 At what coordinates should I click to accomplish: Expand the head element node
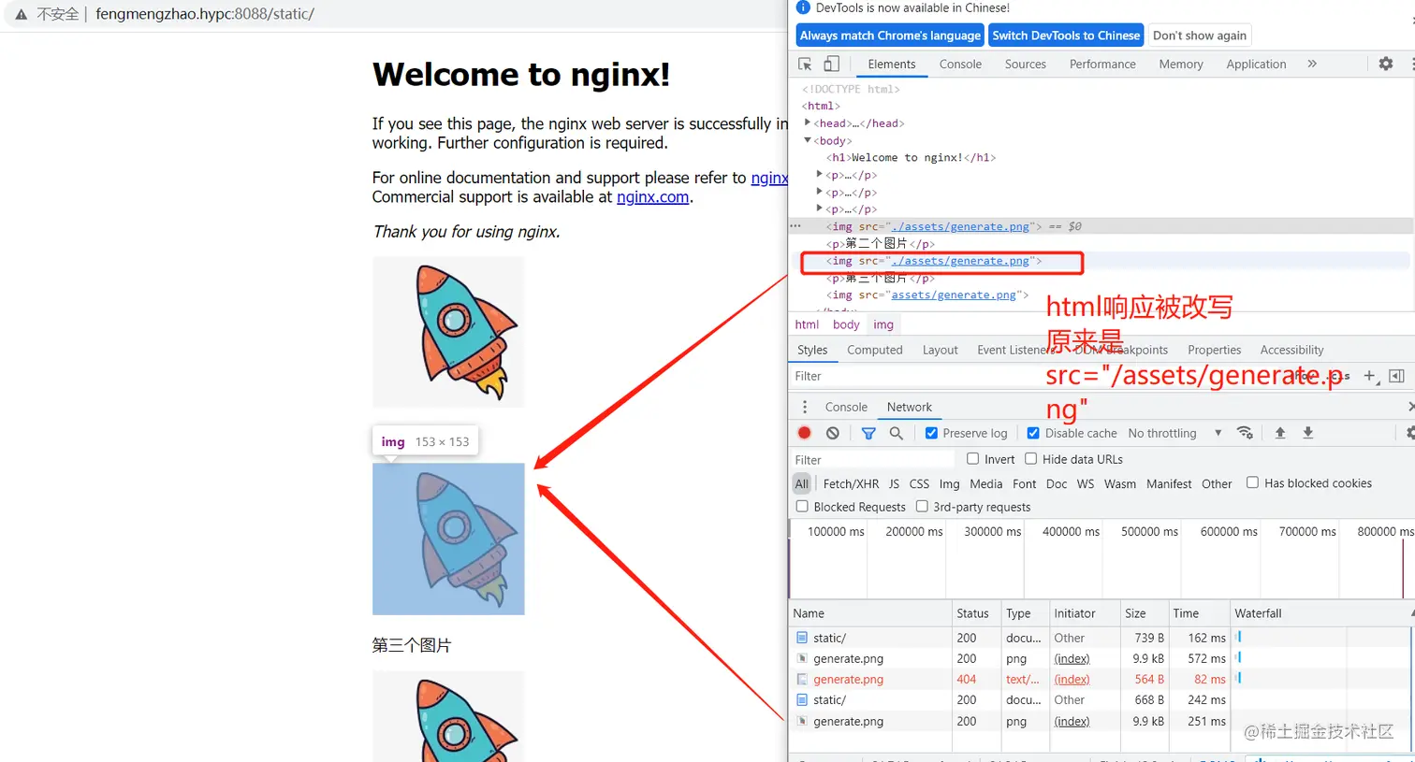click(x=808, y=122)
